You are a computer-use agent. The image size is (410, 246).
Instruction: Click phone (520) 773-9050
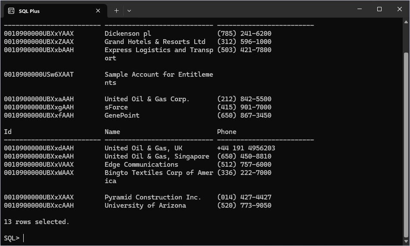coord(244,205)
